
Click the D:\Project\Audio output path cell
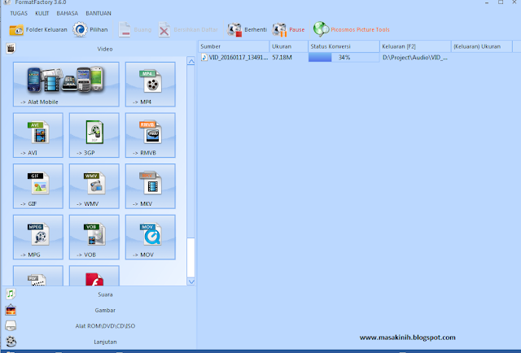(415, 58)
